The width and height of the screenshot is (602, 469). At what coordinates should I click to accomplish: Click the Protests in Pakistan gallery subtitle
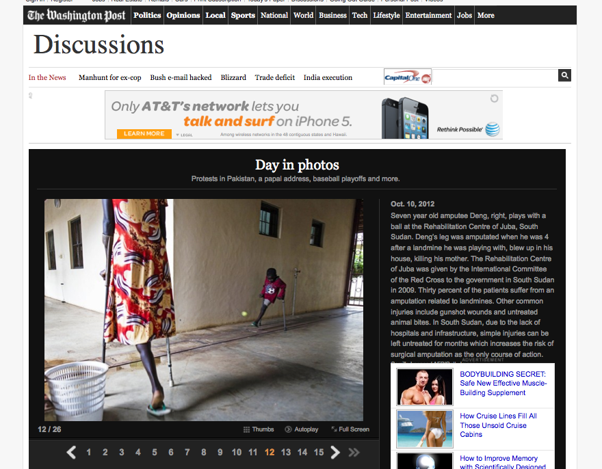click(296, 179)
